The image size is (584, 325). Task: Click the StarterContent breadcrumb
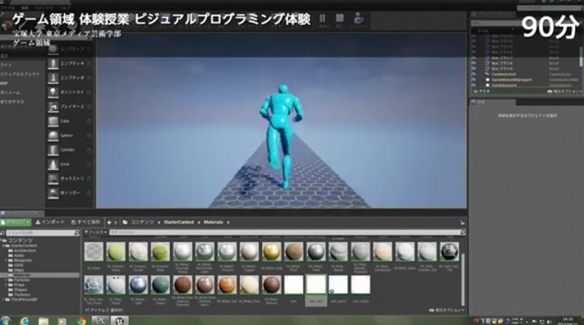point(178,222)
